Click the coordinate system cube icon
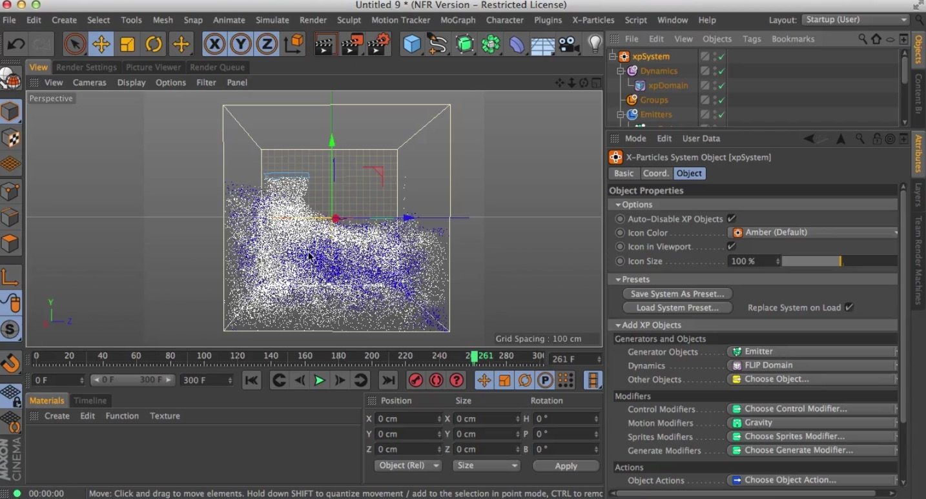This screenshot has width=926, height=499. tap(294, 44)
